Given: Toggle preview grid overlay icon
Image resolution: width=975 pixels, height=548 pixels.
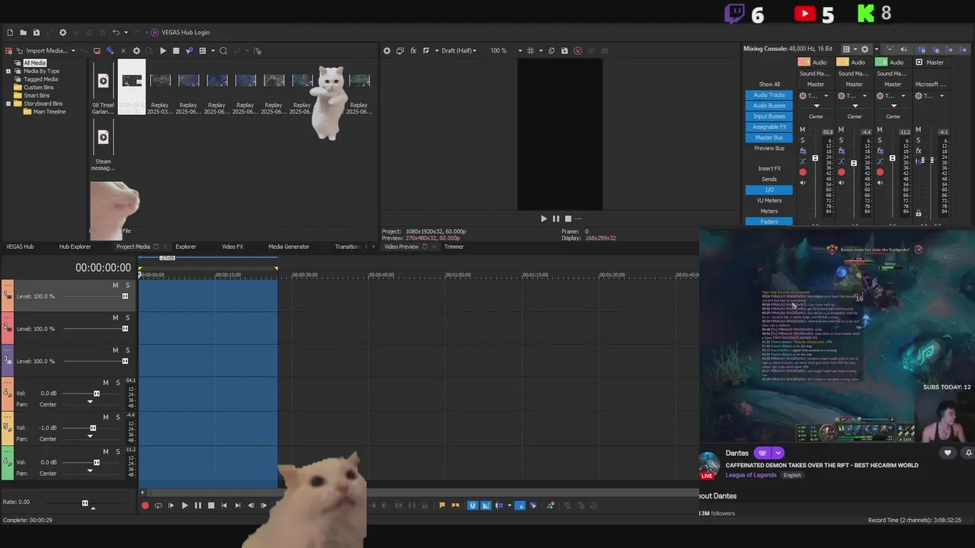Looking at the screenshot, I should (x=531, y=51).
